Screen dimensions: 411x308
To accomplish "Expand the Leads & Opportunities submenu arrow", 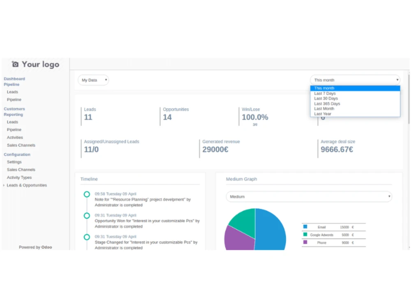I will coord(4,185).
